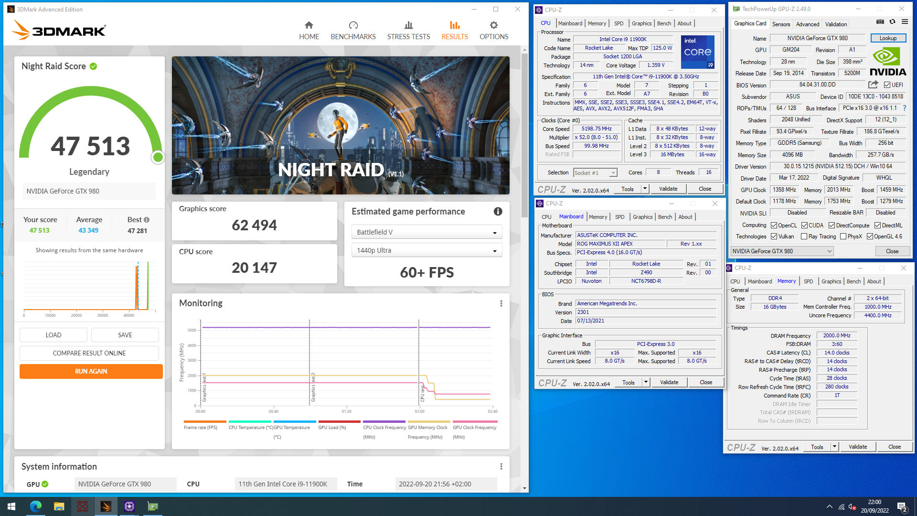The image size is (917, 516).
Task: Switch to CPU-Z via purple taskbar icon
Action: pos(129,506)
